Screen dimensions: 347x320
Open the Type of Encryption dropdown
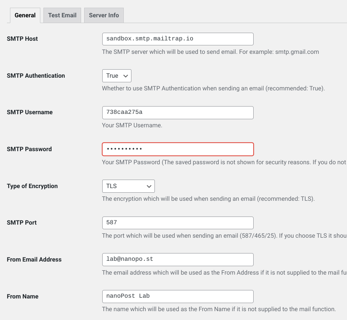pyautogui.click(x=128, y=186)
